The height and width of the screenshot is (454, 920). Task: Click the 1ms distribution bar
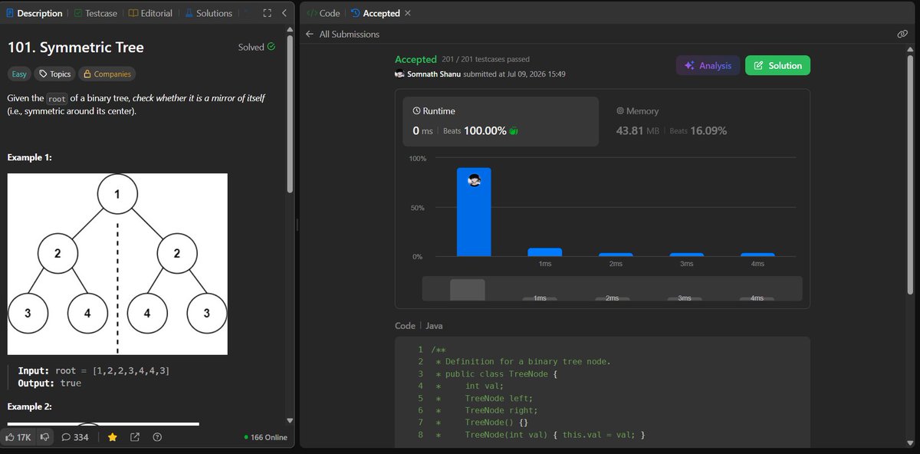point(544,252)
